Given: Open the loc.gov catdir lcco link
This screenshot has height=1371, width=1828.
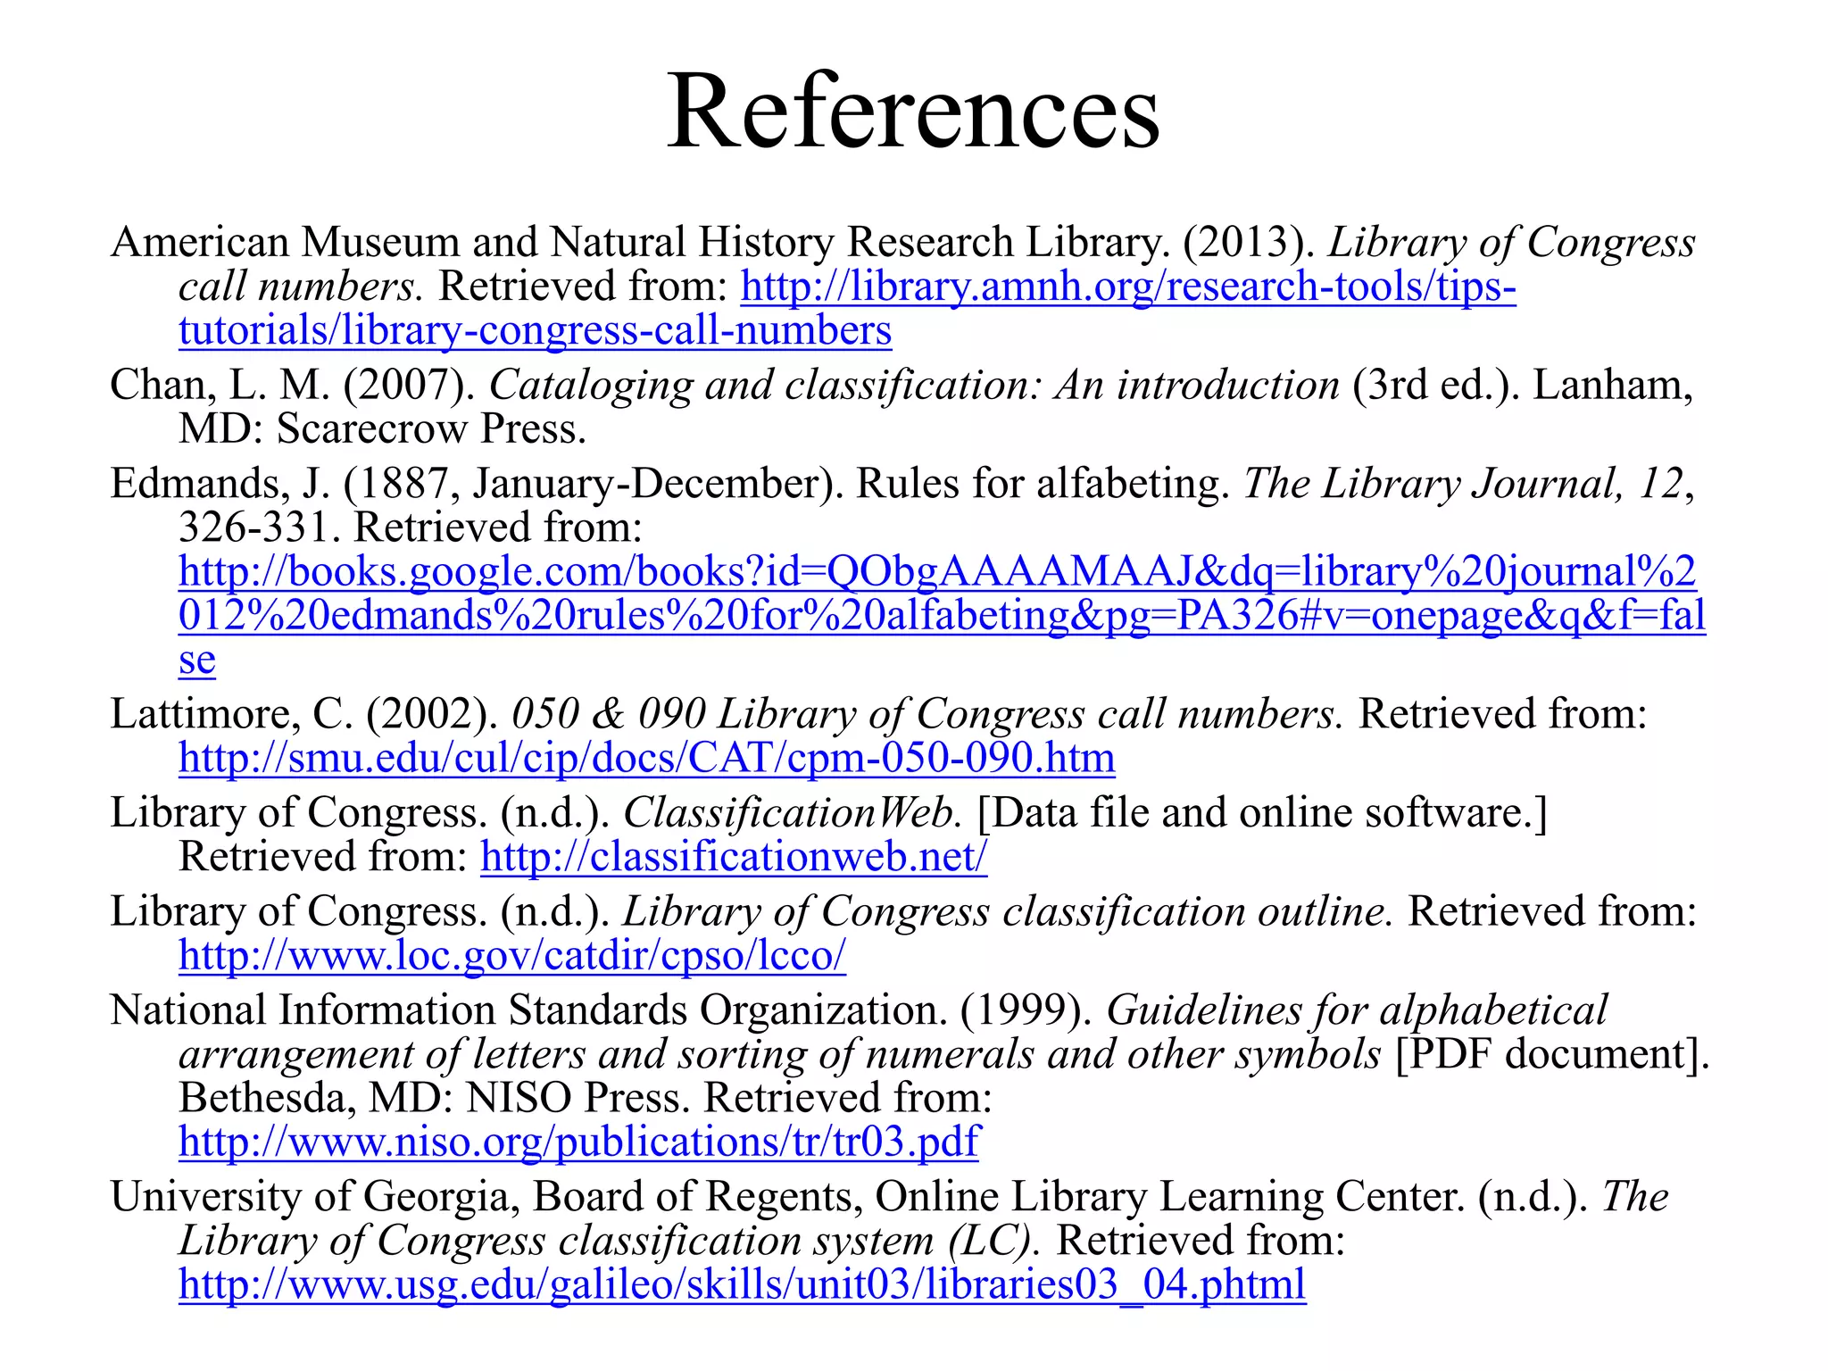Looking at the screenshot, I should point(512,955).
